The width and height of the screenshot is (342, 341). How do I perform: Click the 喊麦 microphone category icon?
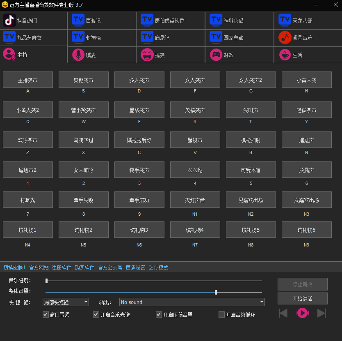coord(78,55)
